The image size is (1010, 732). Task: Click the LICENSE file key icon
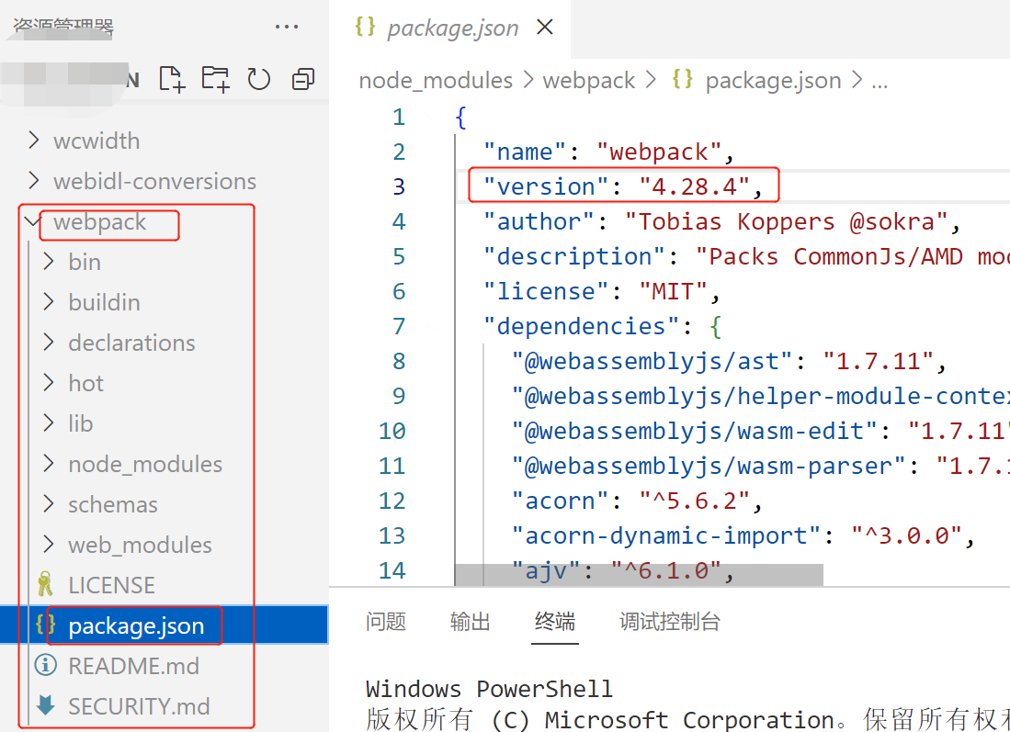[45, 584]
